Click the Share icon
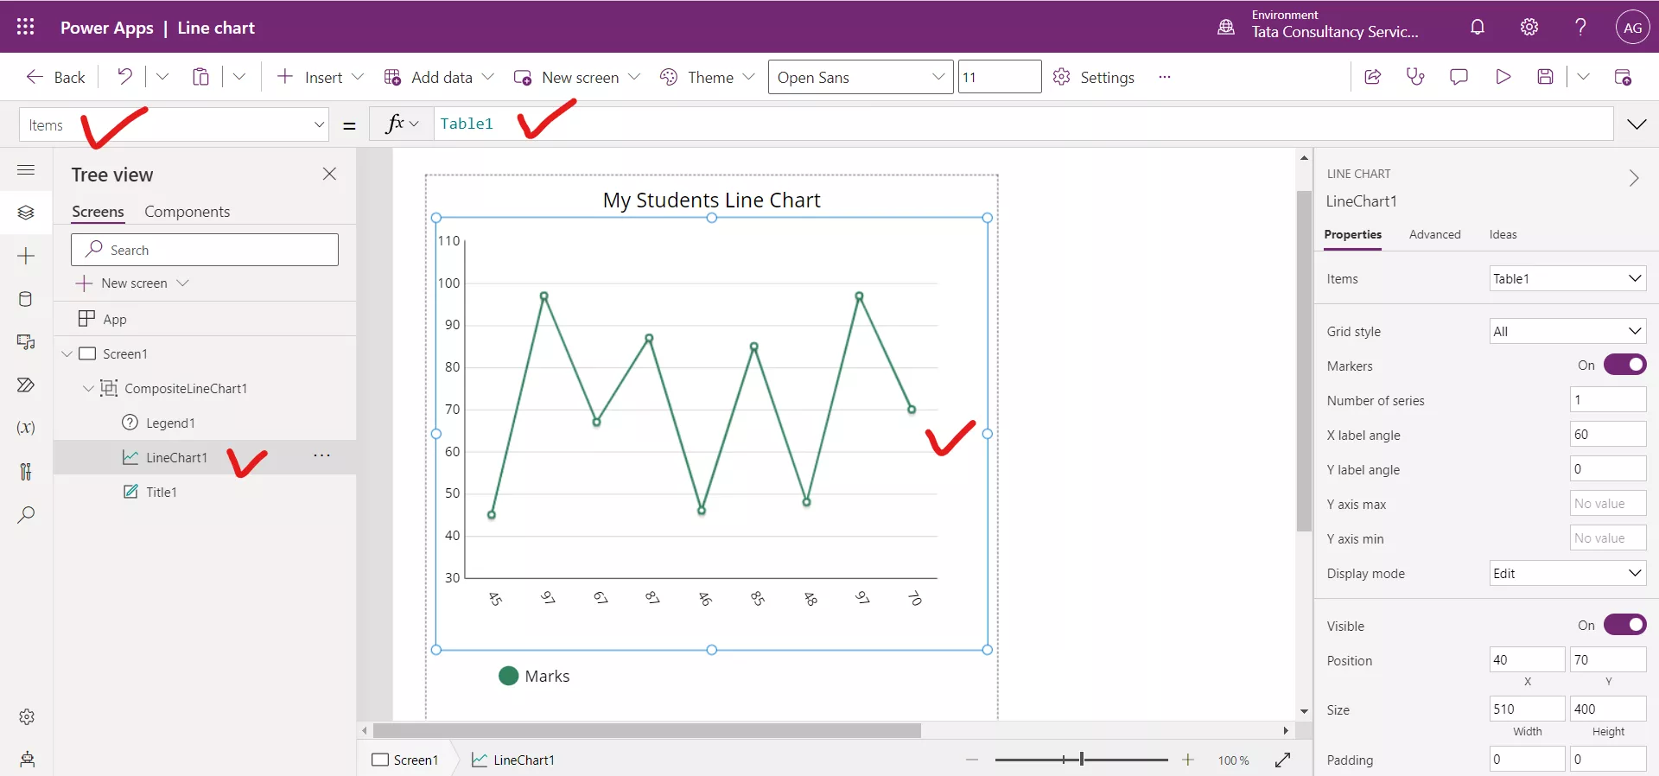The image size is (1659, 776). coord(1372,77)
